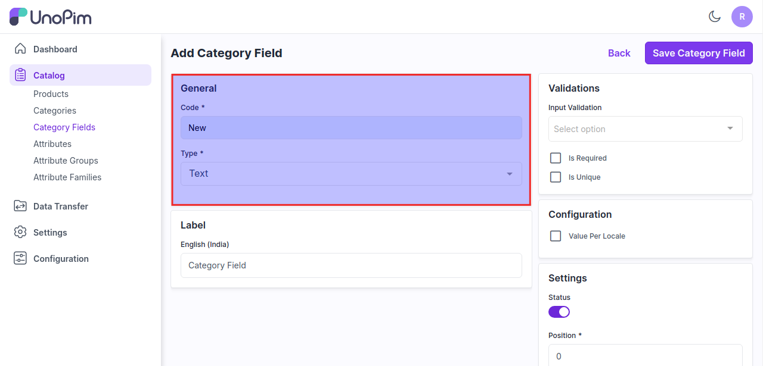
Task: Click the Data Transfer folder icon
Action: click(x=20, y=206)
